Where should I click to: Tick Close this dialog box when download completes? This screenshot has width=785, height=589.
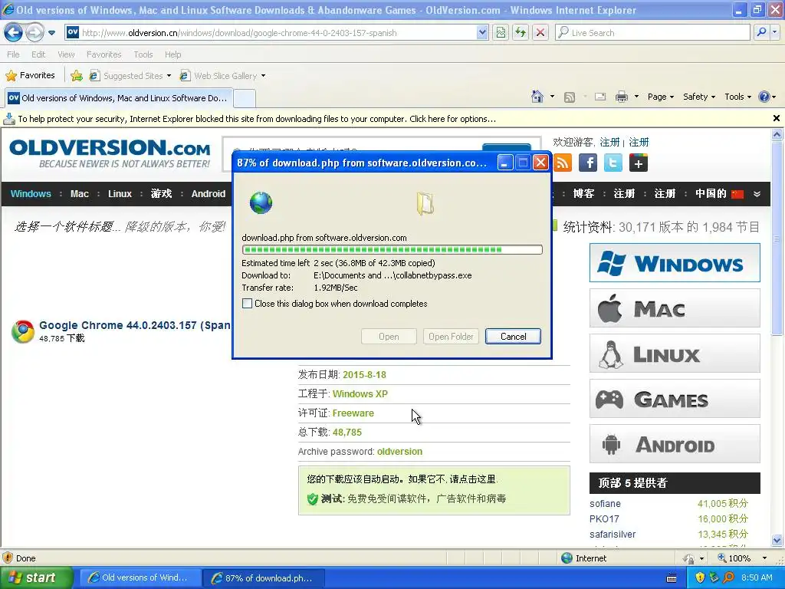coord(248,304)
